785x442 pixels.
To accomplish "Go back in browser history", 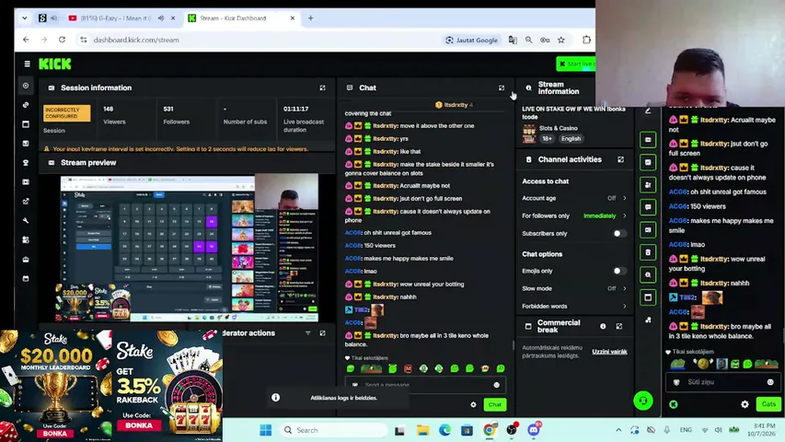I will coord(26,40).
